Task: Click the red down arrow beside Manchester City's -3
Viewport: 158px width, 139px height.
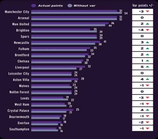Action: tap(148, 11)
